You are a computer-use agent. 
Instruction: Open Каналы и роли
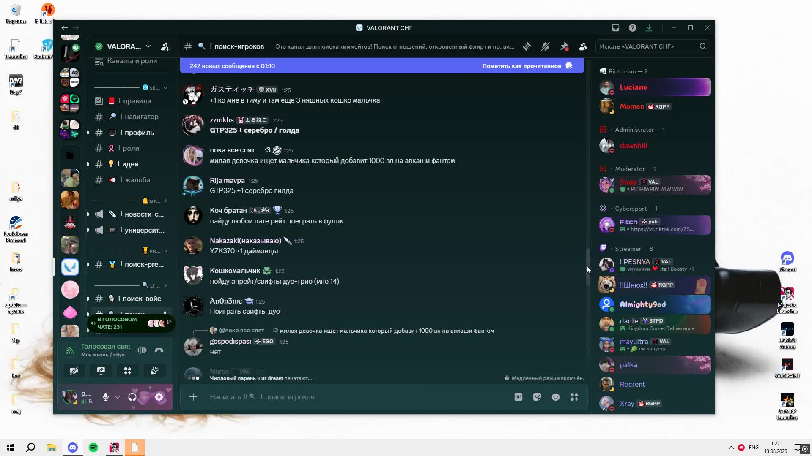pos(132,61)
